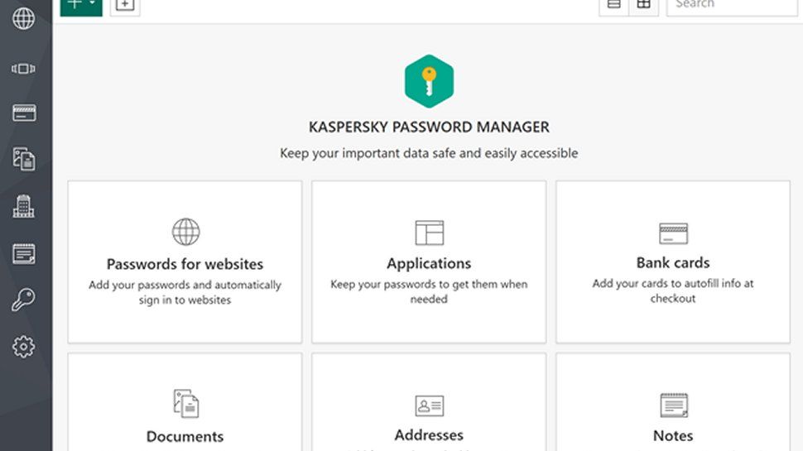
Task: Open Applications section in sidebar
Action: [23, 68]
